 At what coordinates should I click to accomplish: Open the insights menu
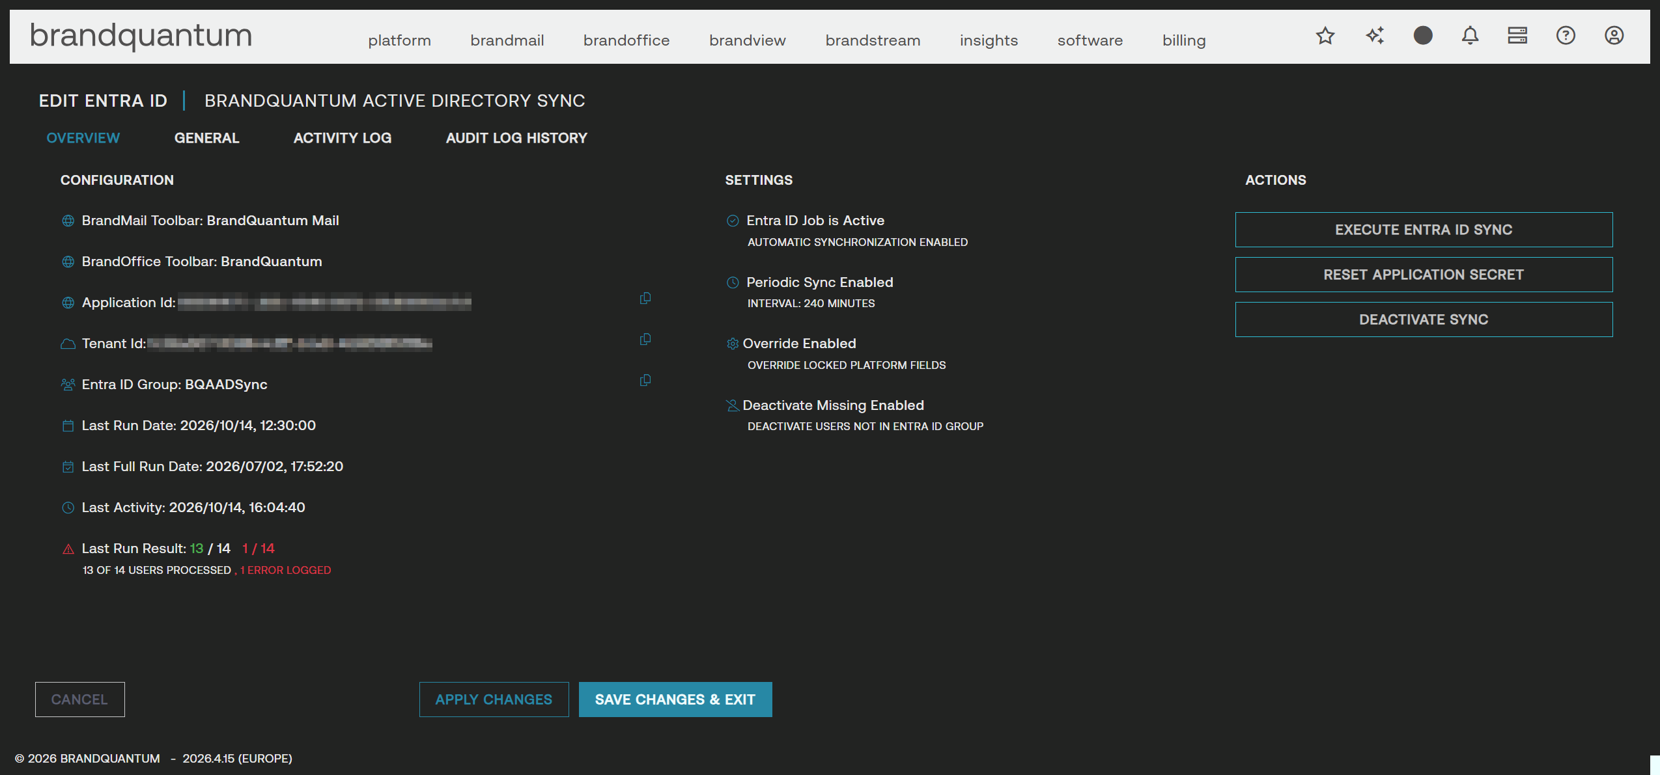[989, 40]
